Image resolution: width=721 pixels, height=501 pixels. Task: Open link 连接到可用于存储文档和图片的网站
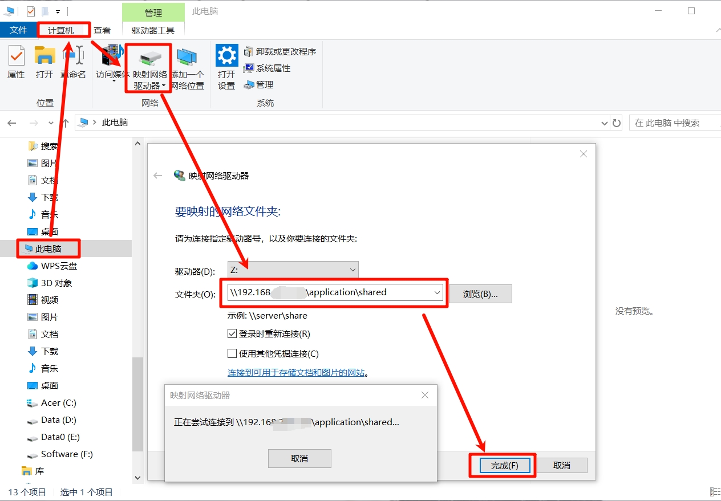click(296, 372)
